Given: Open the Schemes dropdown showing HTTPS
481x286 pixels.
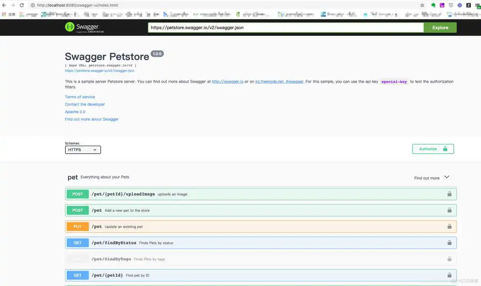Looking at the screenshot, I should click(82, 150).
